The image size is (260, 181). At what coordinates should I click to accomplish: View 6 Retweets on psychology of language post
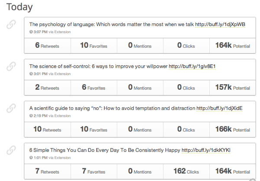tap(47, 45)
